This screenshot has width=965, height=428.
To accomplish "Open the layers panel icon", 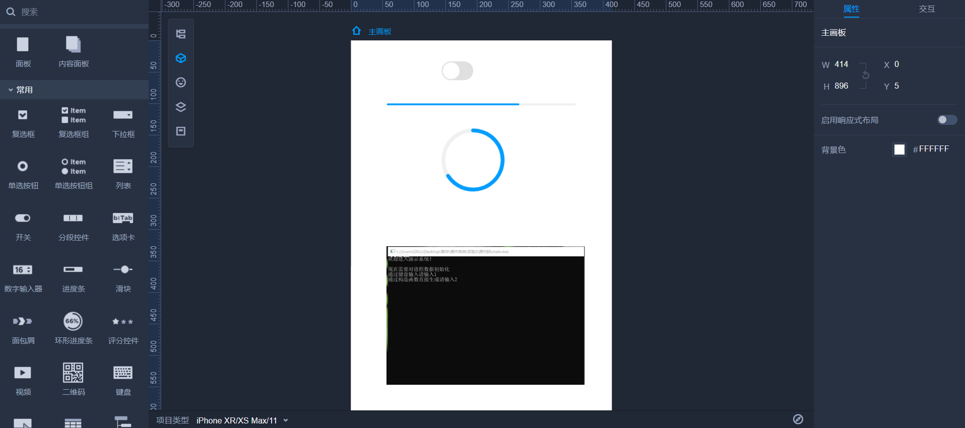I will coord(181,107).
